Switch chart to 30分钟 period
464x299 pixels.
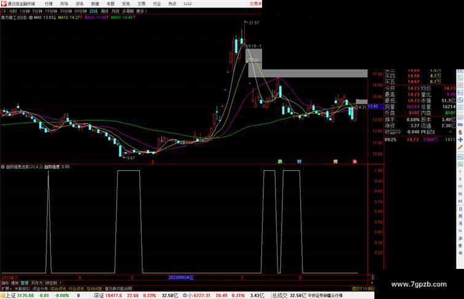(x=66, y=11)
